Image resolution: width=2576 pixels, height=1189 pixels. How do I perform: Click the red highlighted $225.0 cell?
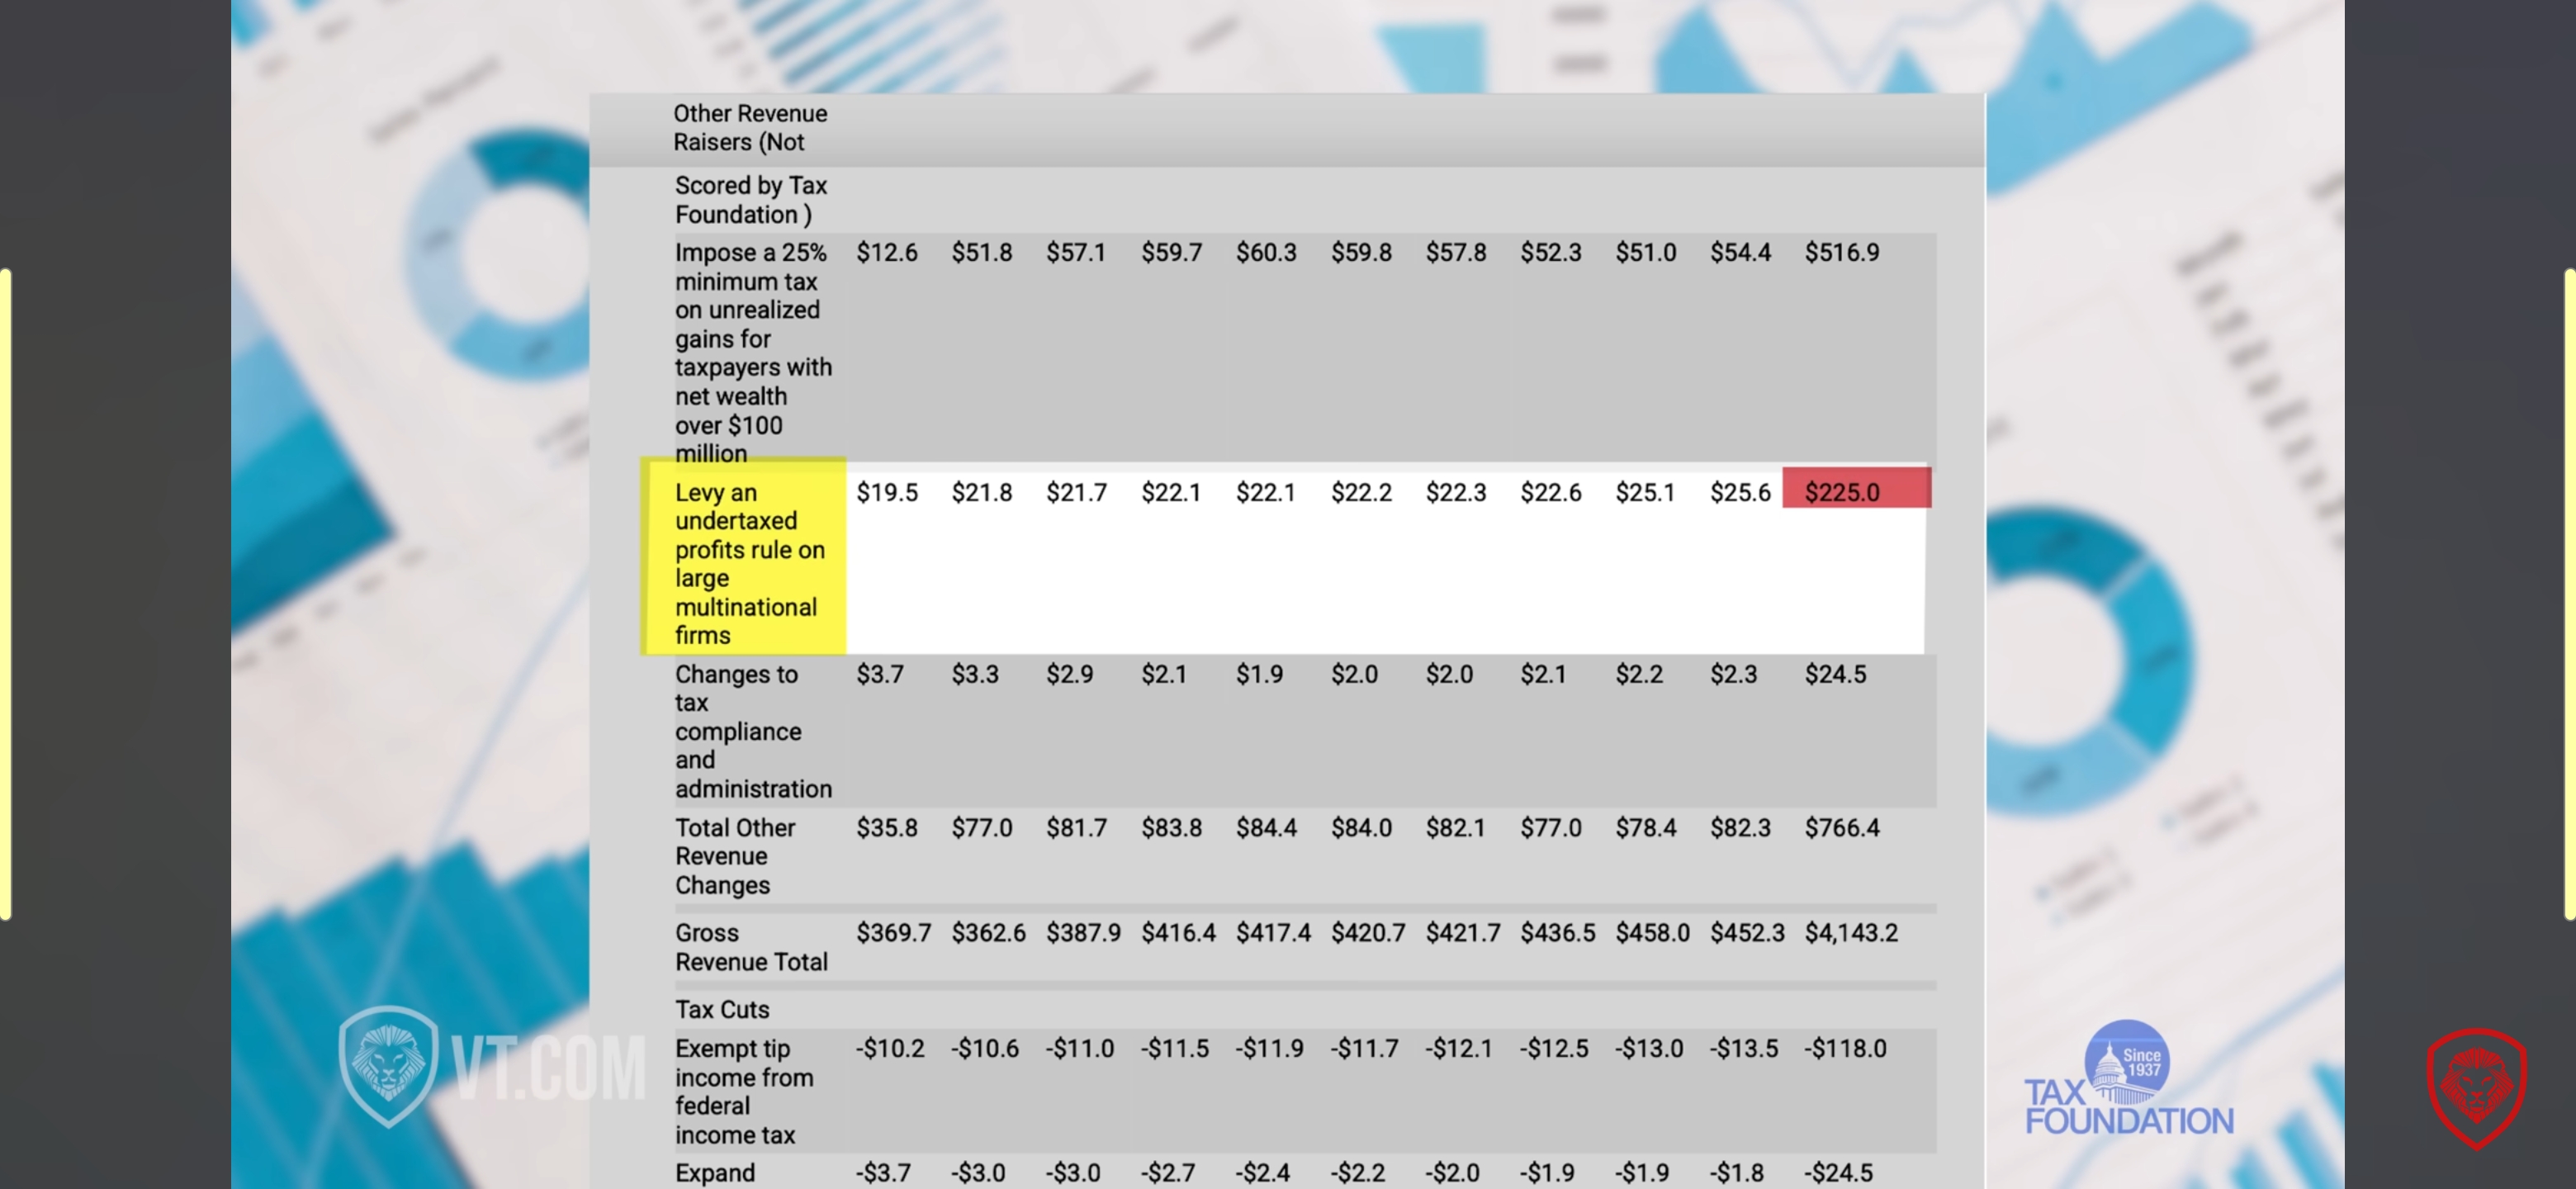[1855, 491]
